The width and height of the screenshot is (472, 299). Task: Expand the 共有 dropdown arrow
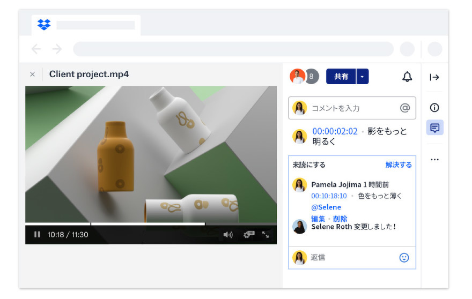(363, 77)
